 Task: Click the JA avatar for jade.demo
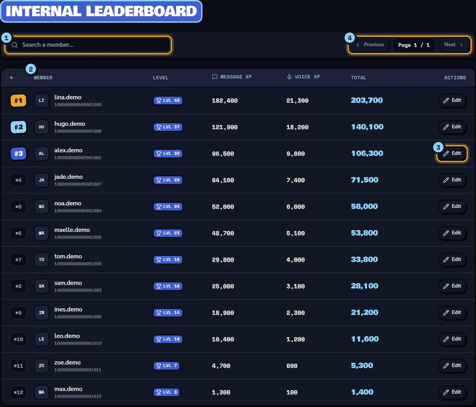click(41, 180)
